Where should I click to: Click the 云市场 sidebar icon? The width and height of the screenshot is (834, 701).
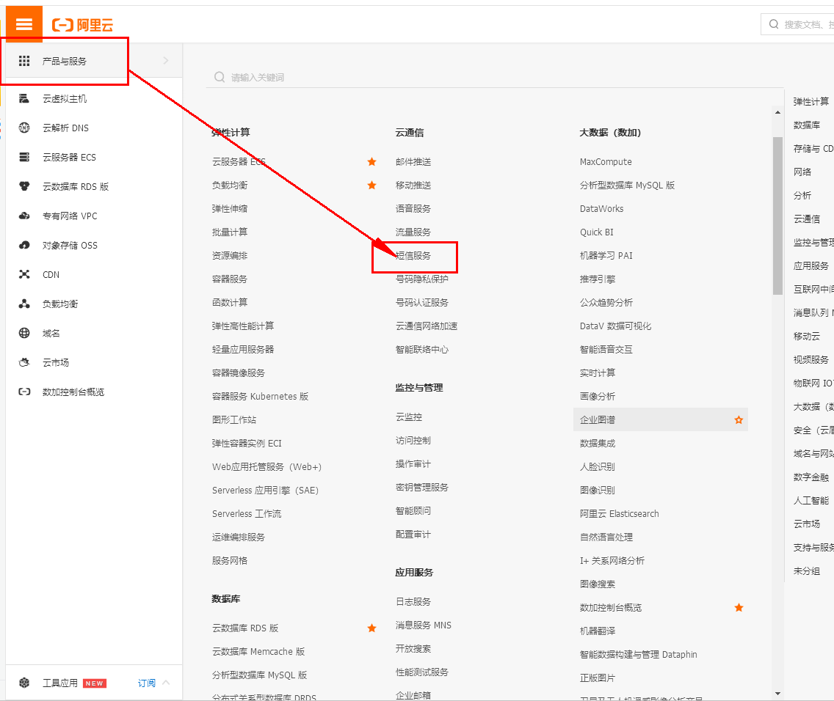[x=24, y=362]
